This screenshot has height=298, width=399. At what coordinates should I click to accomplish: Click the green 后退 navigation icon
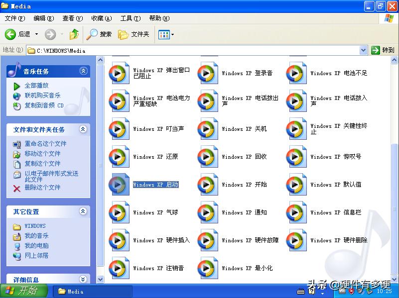click(x=11, y=35)
